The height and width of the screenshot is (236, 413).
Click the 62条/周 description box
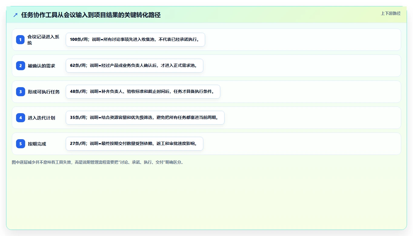(x=135, y=66)
